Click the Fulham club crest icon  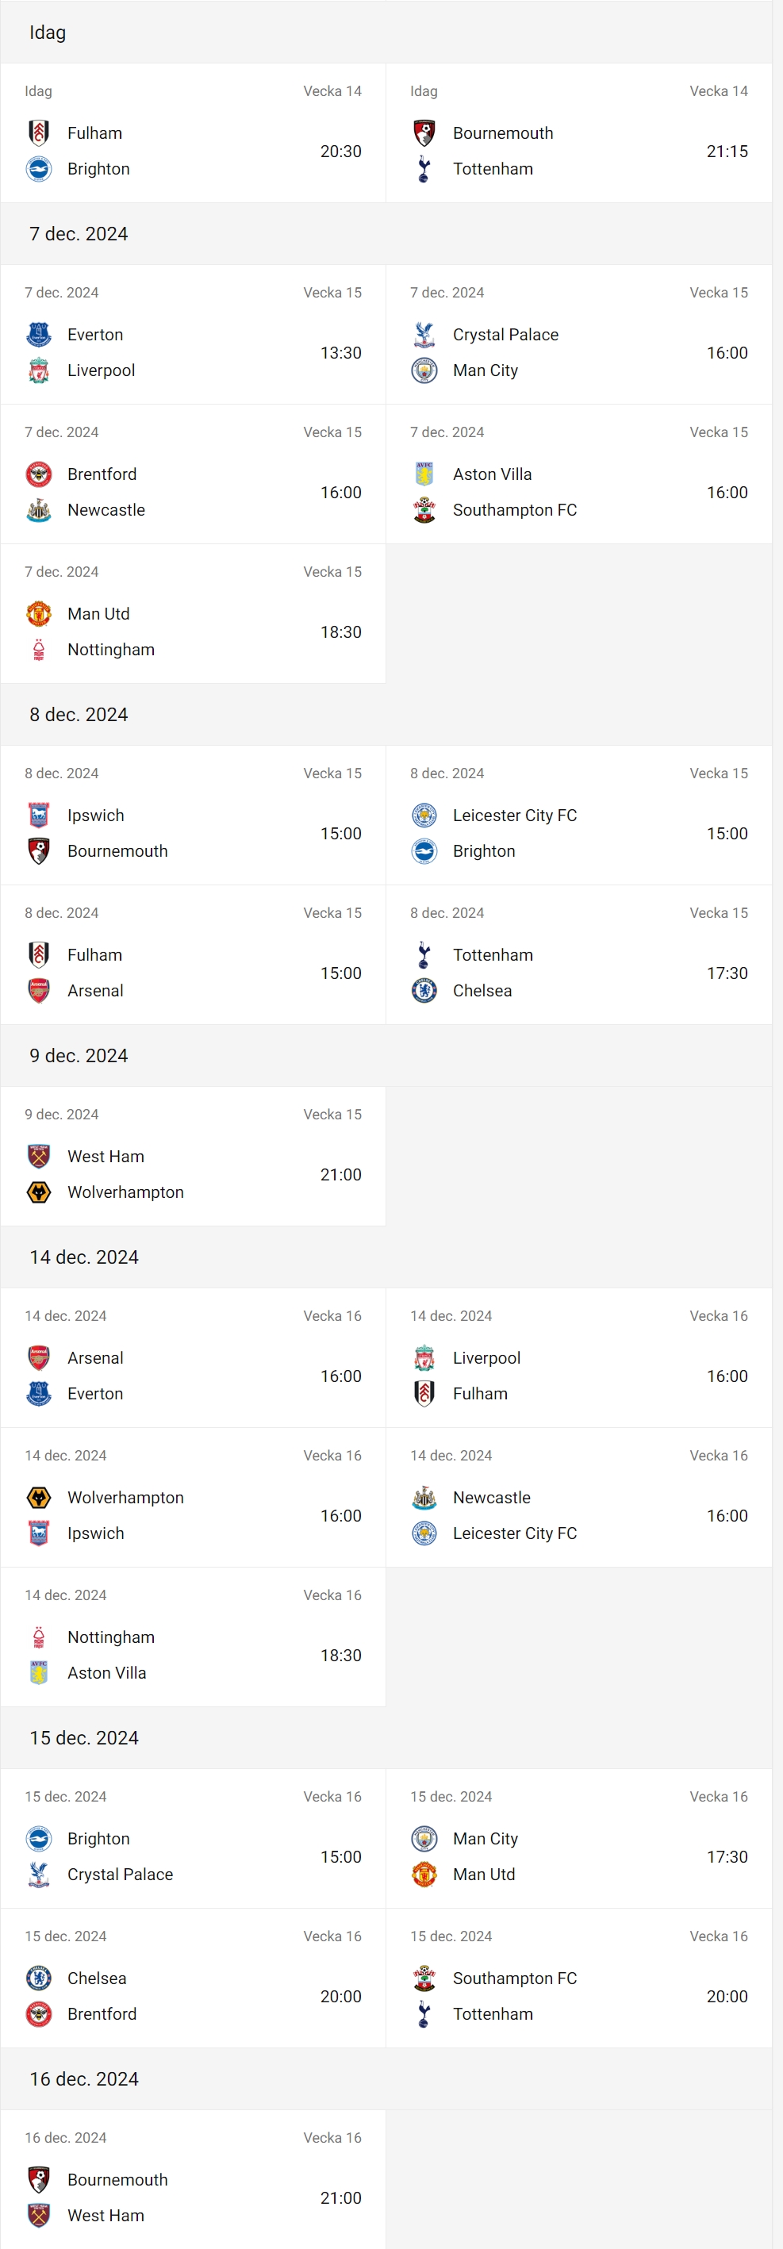click(38, 132)
